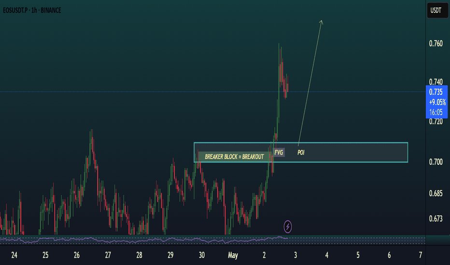Viewport: 450px width, 265px height.
Task: Click the POI label in zone
Action: click(x=301, y=153)
